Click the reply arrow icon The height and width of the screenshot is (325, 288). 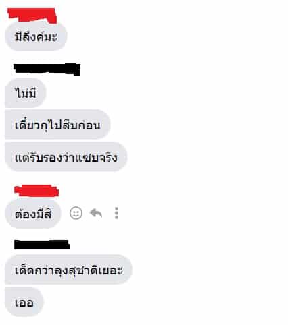point(96,213)
